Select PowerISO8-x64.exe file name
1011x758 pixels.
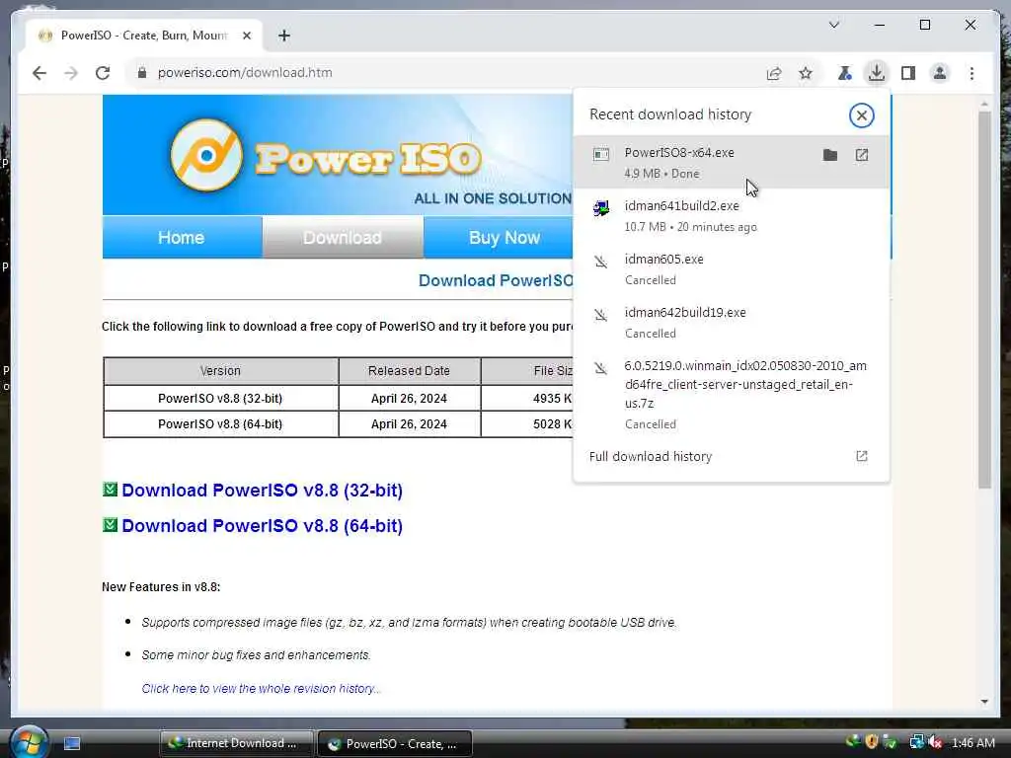pos(679,153)
